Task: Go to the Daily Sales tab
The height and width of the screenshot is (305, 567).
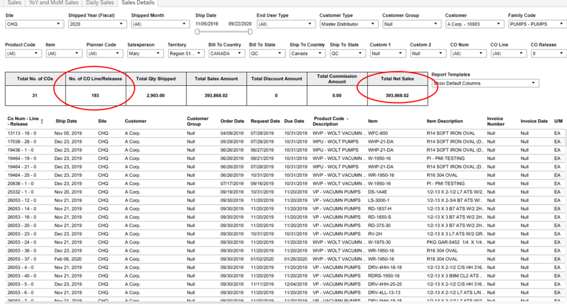Action: [100, 3]
